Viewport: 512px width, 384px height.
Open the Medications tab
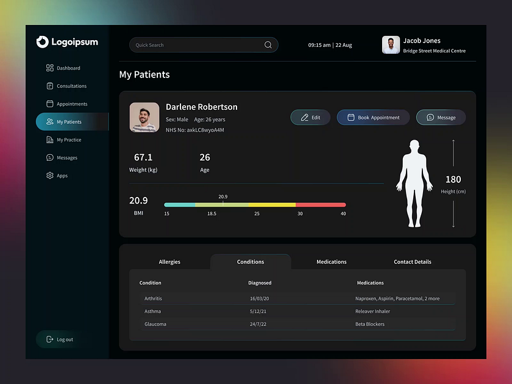[332, 261]
